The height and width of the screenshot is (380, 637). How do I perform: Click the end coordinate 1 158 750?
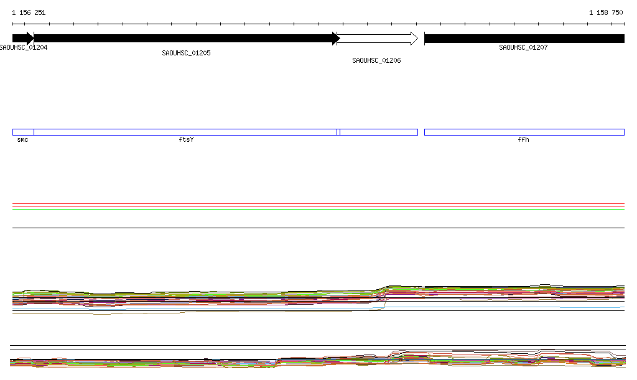click(606, 12)
